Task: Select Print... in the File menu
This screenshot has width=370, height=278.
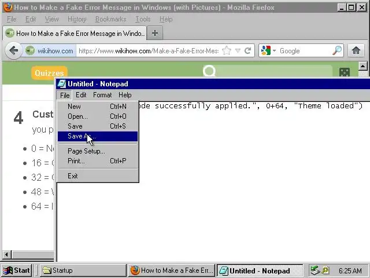Action: click(98, 161)
